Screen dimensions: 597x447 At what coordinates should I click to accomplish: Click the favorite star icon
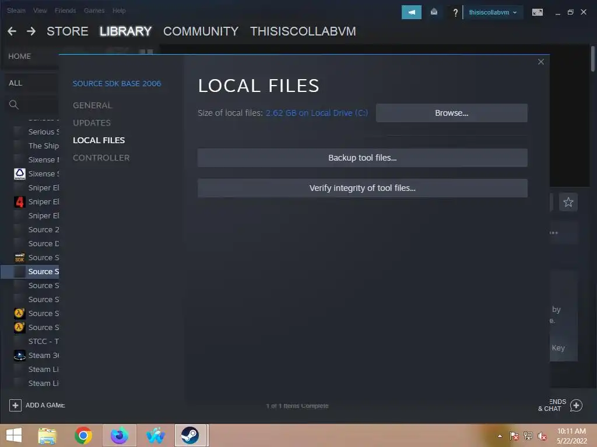click(x=568, y=202)
